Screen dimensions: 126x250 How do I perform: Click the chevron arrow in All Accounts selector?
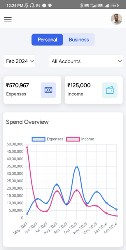[x=120, y=61]
